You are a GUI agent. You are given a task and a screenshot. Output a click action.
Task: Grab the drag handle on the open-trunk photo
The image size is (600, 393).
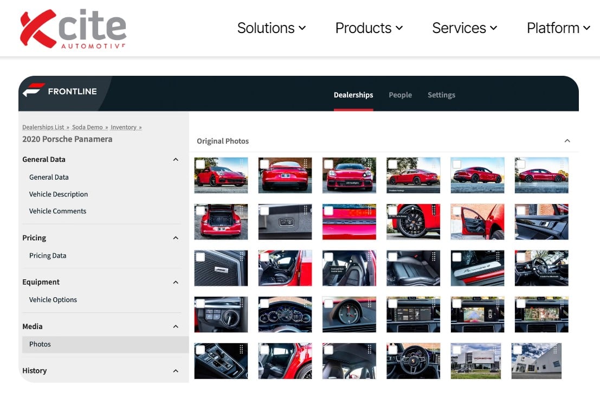[x=242, y=210]
